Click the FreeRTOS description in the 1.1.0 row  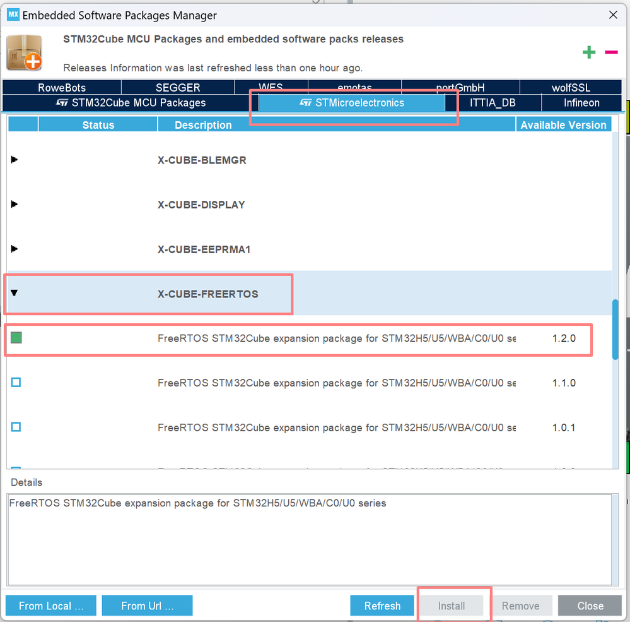337,383
